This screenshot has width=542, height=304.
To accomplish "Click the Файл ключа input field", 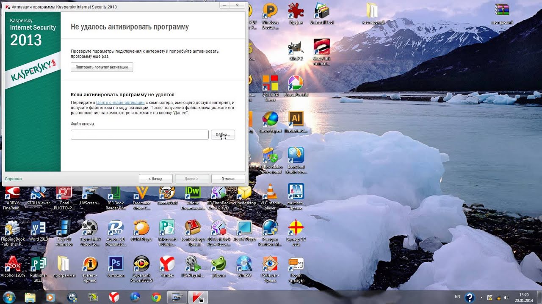I will (x=140, y=135).
